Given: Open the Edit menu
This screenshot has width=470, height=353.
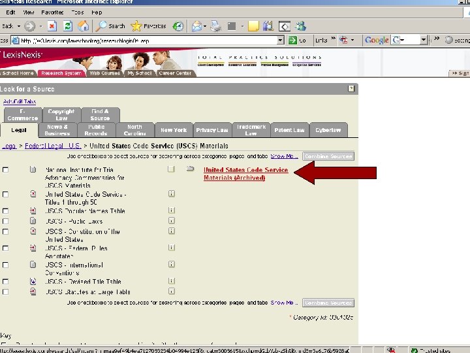Looking at the screenshot, I should [x=10, y=12].
